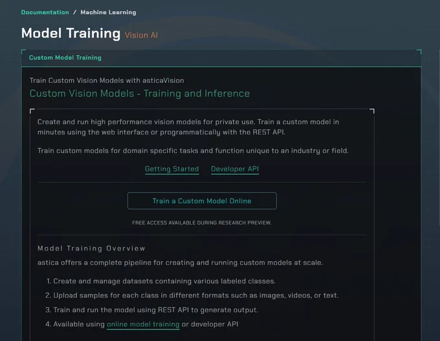
Task: Open the Developer API link
Action: (235, 169)
